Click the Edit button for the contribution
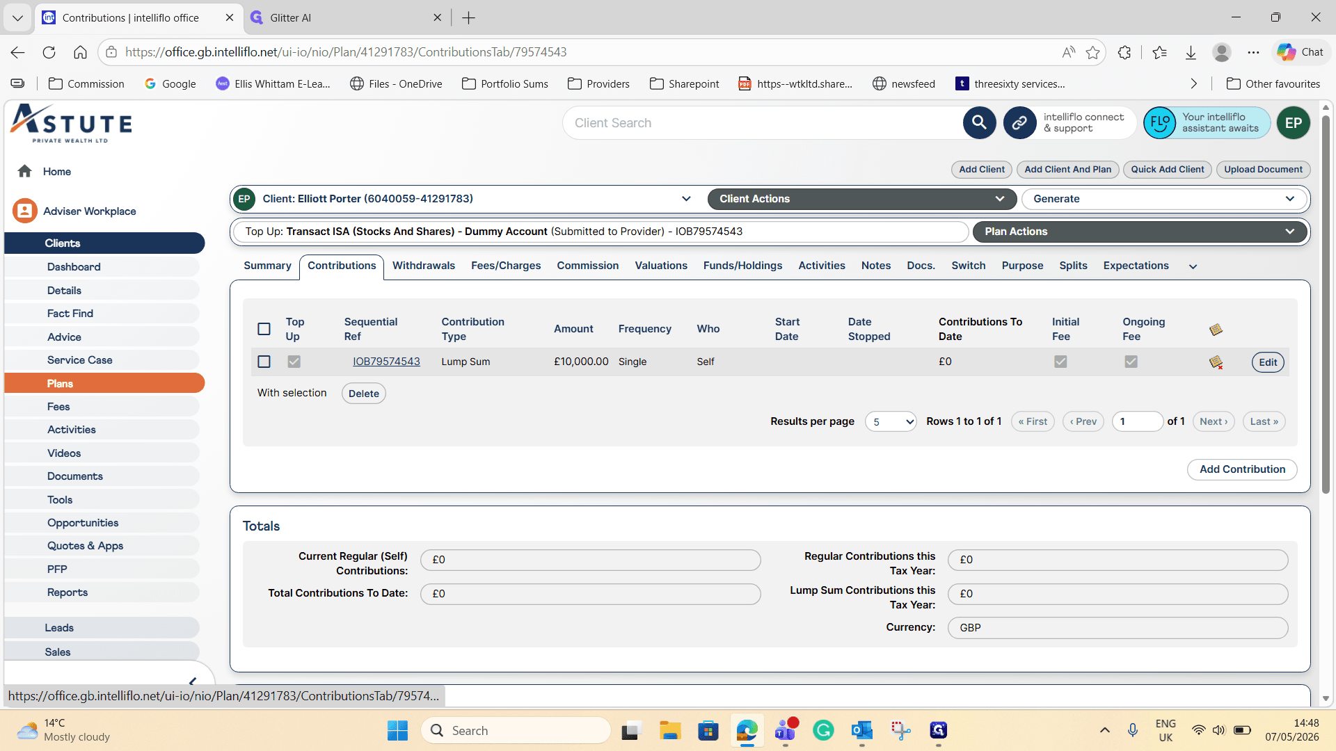Screen dimensions: 1336x751 (1268, 362)
